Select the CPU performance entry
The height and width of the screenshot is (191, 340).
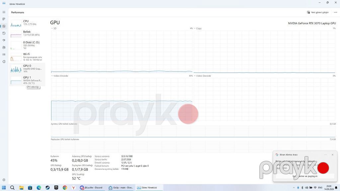[27, 23]
